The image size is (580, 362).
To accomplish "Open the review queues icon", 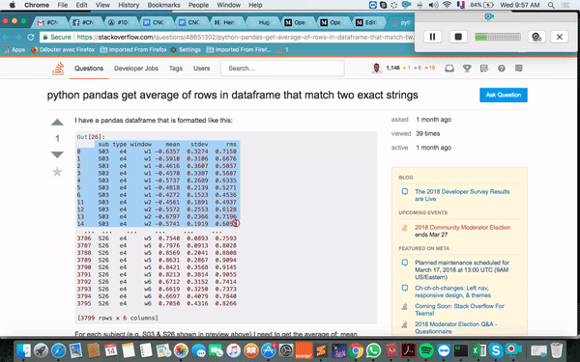I will (x=484, y=69).
